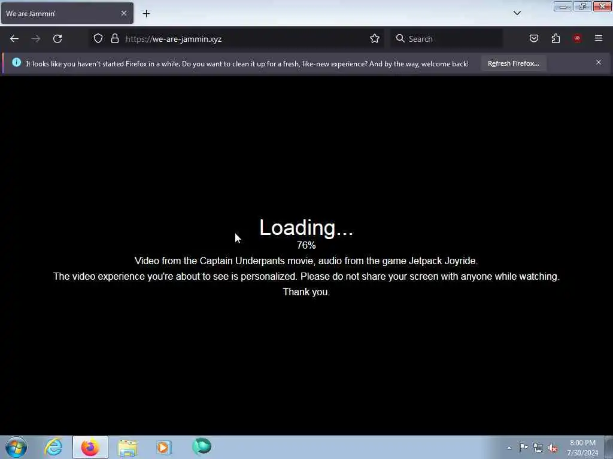613x459 pixels.
Task: Click the 'personalized' video warning line
Action: click(x=306, y=276)
